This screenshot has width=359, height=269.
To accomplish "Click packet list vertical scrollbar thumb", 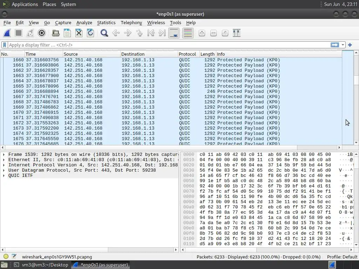I will pos(356,80).
